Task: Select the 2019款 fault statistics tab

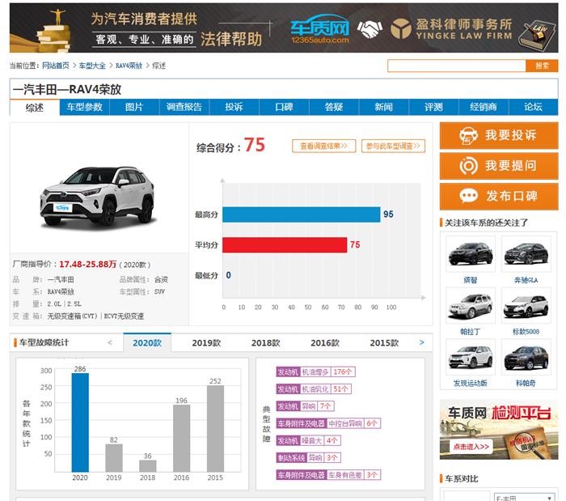Action: [x=206, y=343]
